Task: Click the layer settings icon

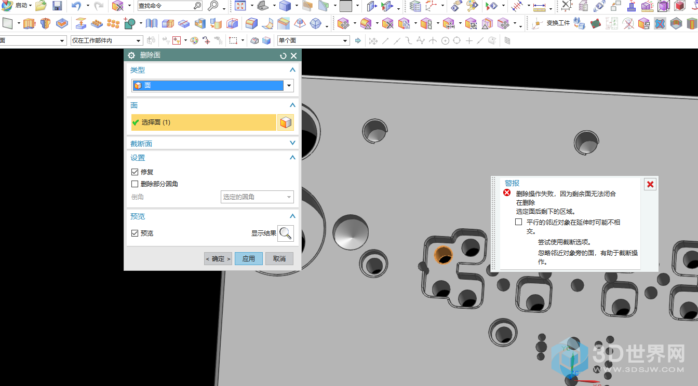Action: point(415,6)
